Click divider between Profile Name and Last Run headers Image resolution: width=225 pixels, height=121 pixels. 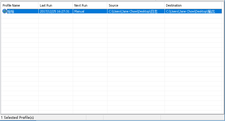pos(38,5)
